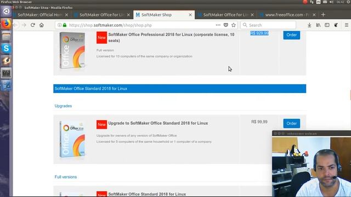The image size is (351, 197).
Task: Order SoftMaker Office Professional corporate license
Action: tap(291, 35)
